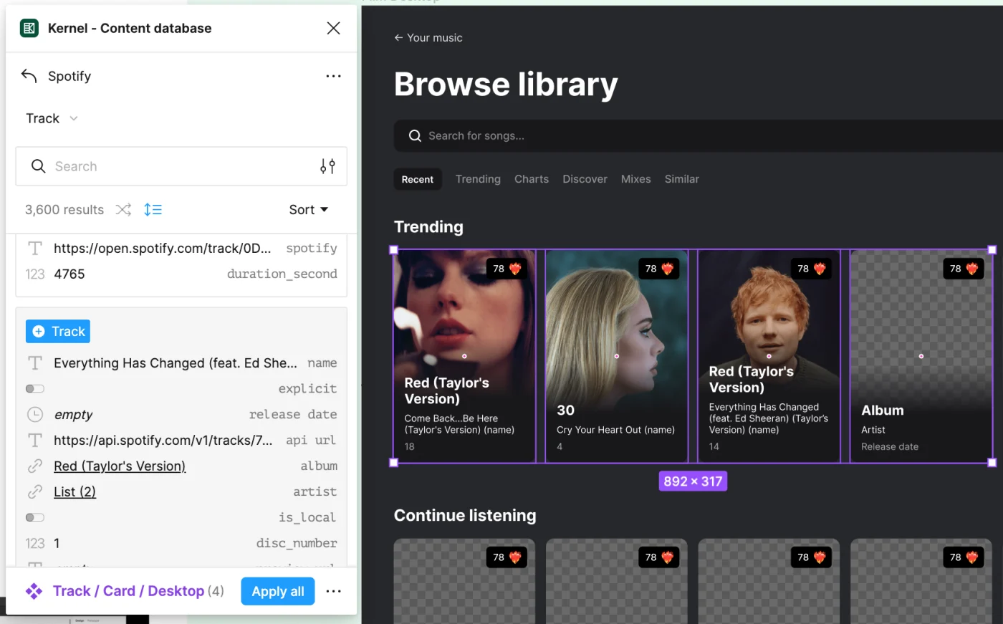Viewport: 1003px width, 624px height.
Task: Click the blue Track button
Action: (x=58, y=331)
